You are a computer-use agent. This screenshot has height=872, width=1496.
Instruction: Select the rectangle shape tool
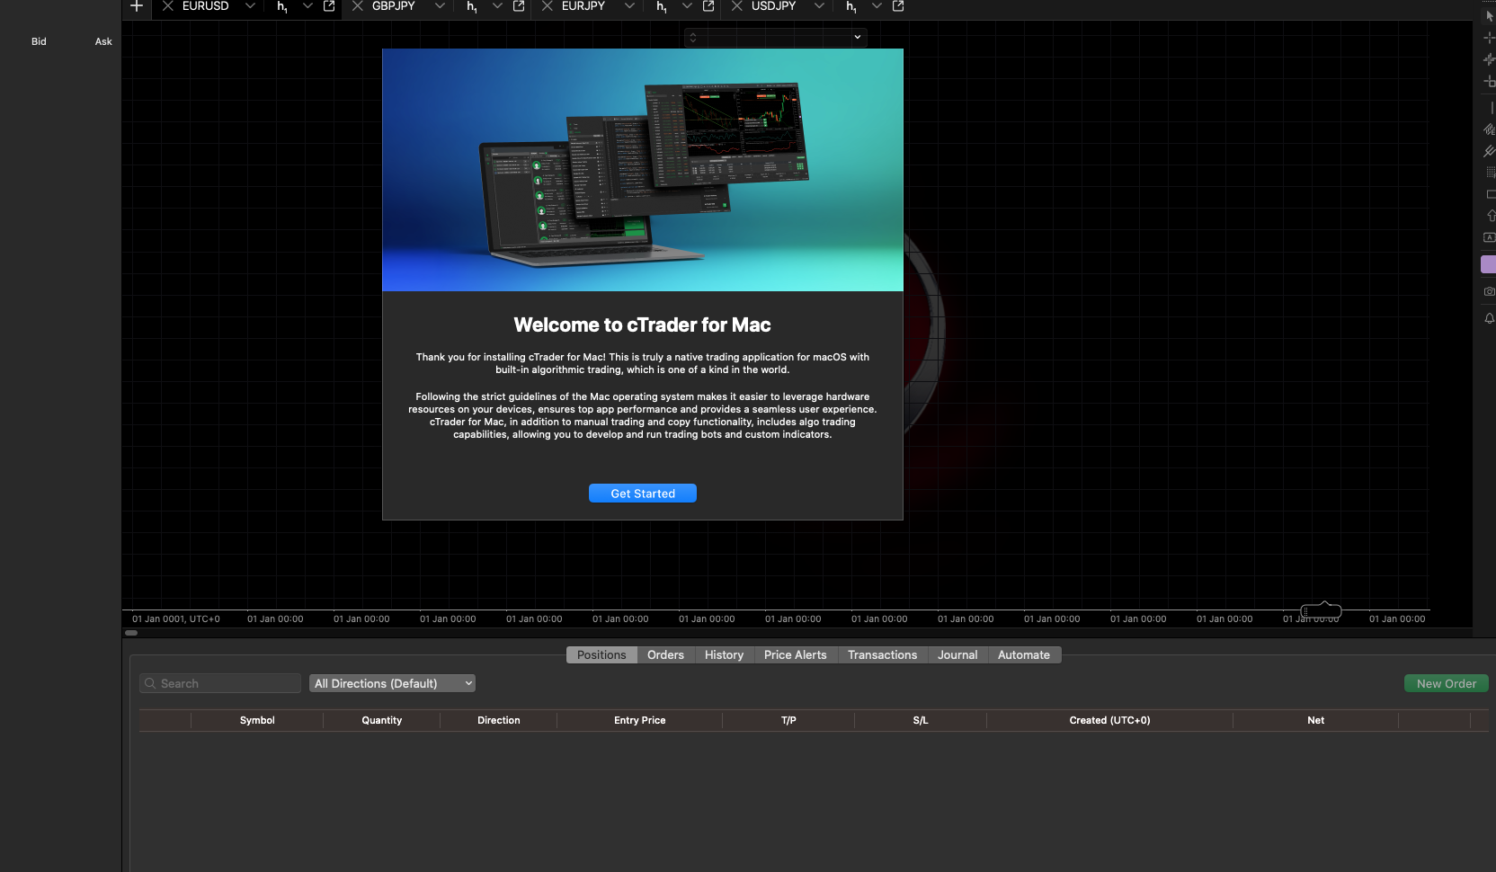coord(1491,194)
